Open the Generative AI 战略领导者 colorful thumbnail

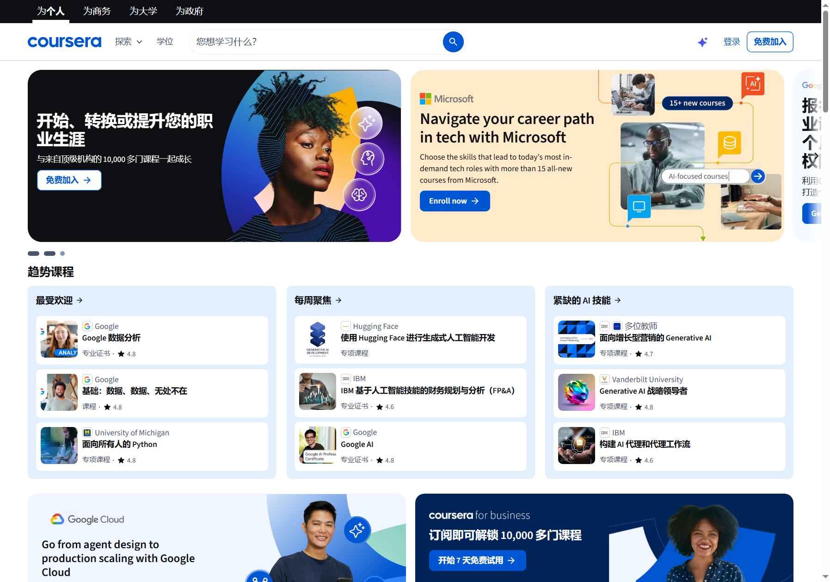click(576, 392)
